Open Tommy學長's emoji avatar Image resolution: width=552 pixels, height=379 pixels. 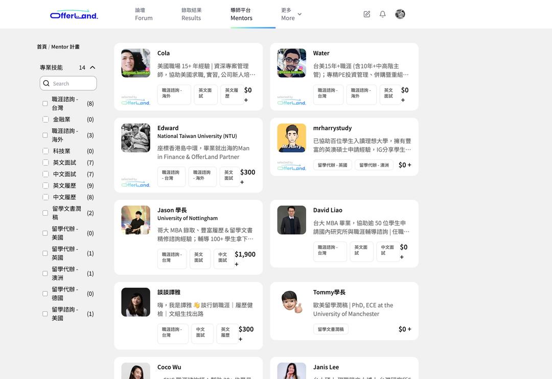(x=291, y=302)
